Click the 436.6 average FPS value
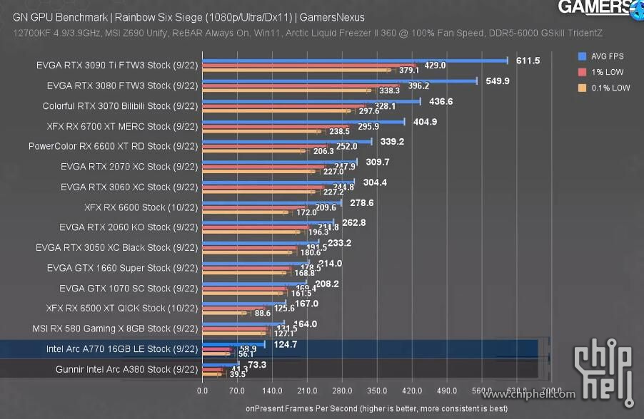Screen dimensions: 644x419 pos(441,102)
